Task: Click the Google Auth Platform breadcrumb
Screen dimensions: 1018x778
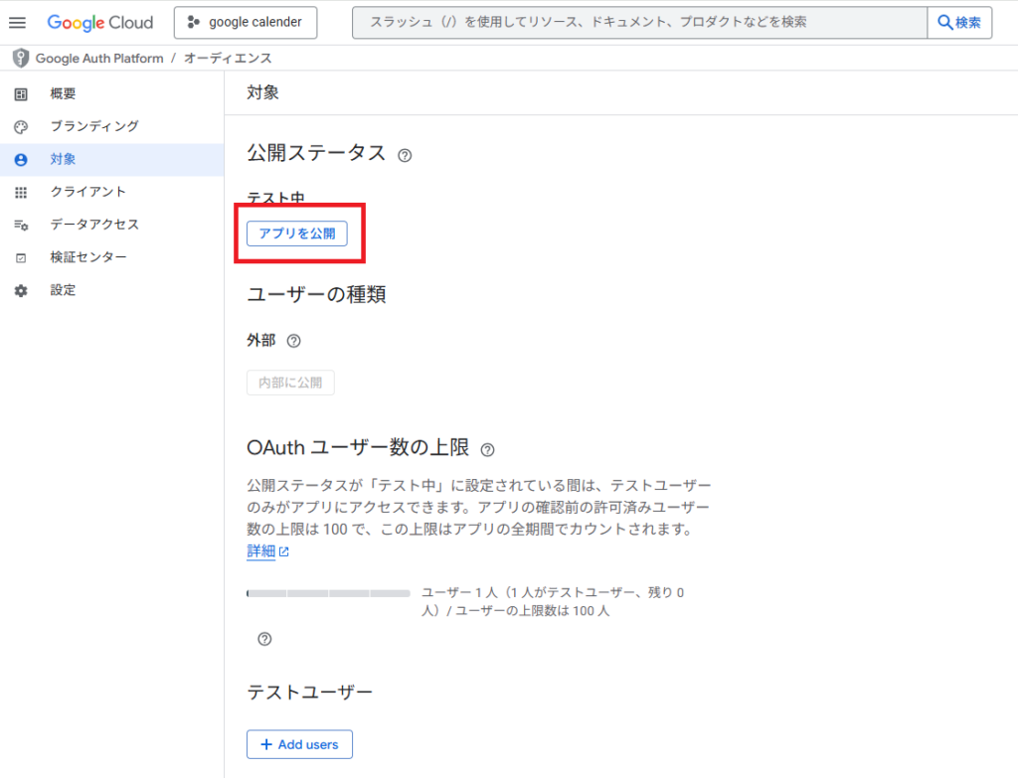Action: (x=98, y=59)
